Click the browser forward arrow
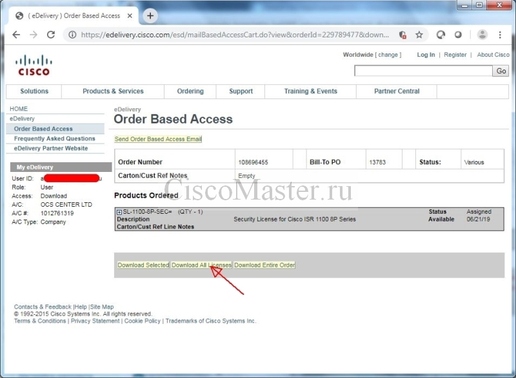This screenshot has height=378, width=516. point(34,35)
